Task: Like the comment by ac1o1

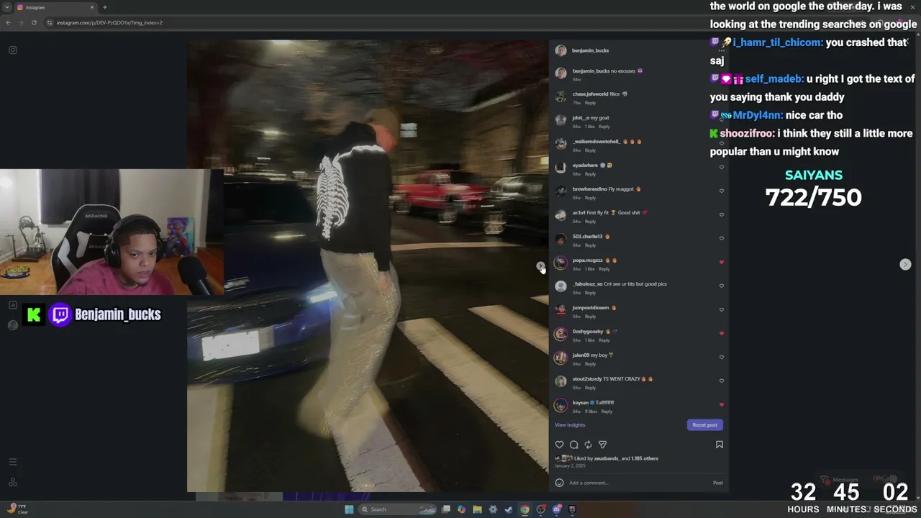Action: pyautogui.click(x=722, y=215)
